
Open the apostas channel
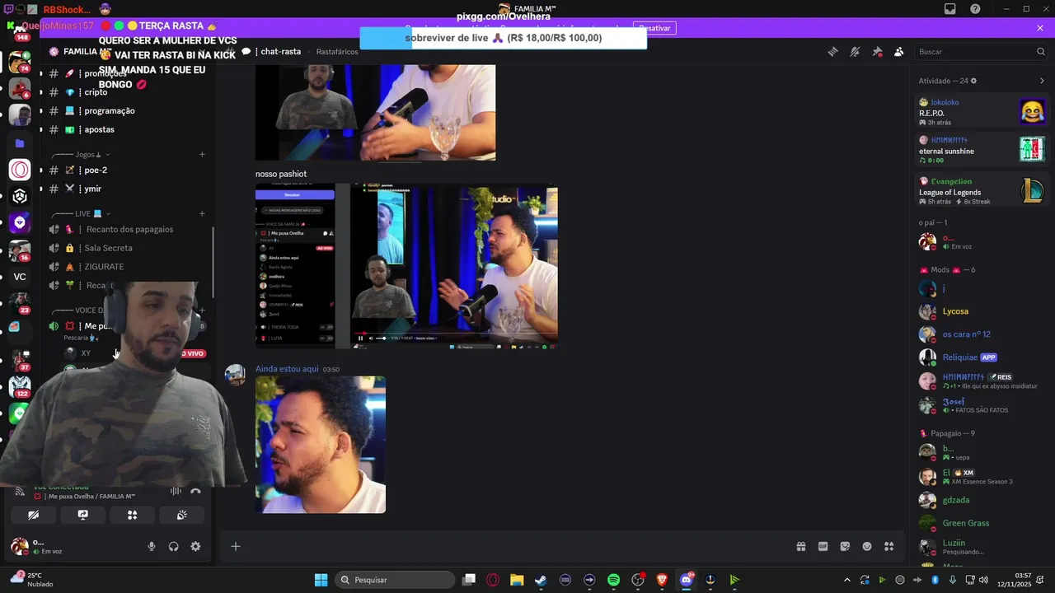128,129
